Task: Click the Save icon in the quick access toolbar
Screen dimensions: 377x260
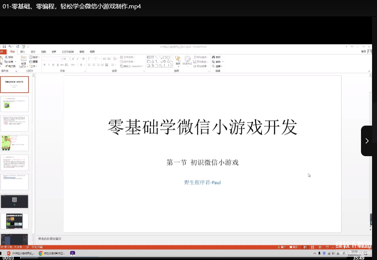Action: coord(4,47)
